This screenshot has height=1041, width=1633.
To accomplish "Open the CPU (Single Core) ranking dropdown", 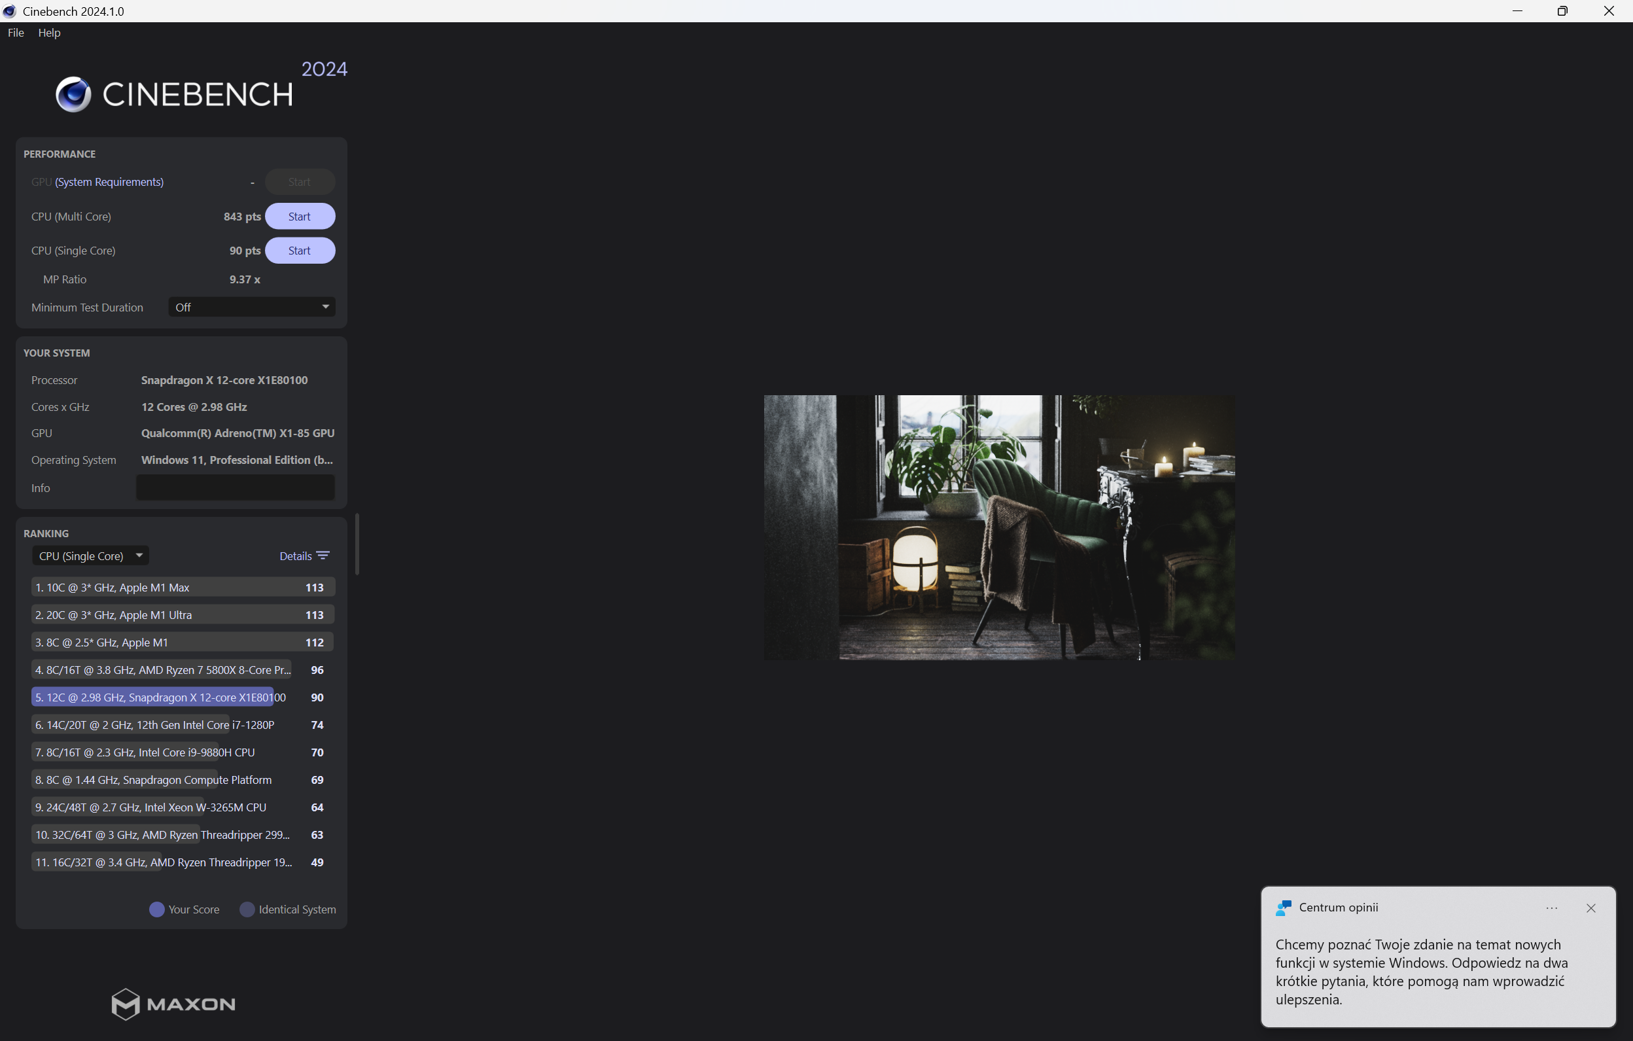I will pos(90,556).
